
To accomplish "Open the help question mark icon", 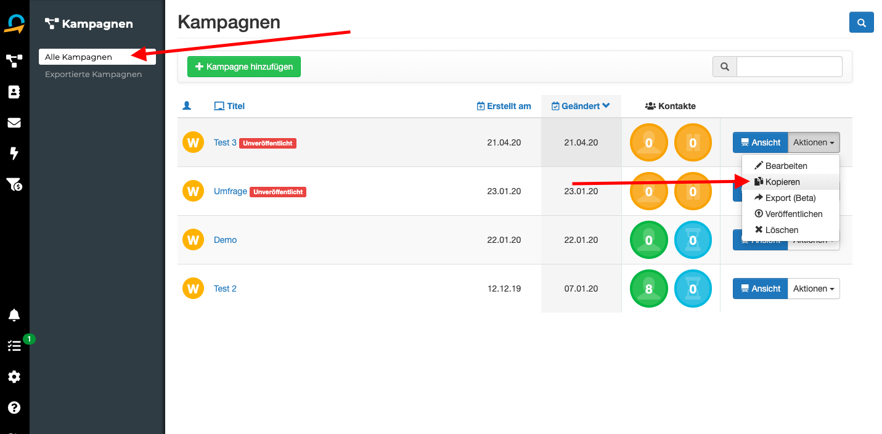I will pos(14,407).
